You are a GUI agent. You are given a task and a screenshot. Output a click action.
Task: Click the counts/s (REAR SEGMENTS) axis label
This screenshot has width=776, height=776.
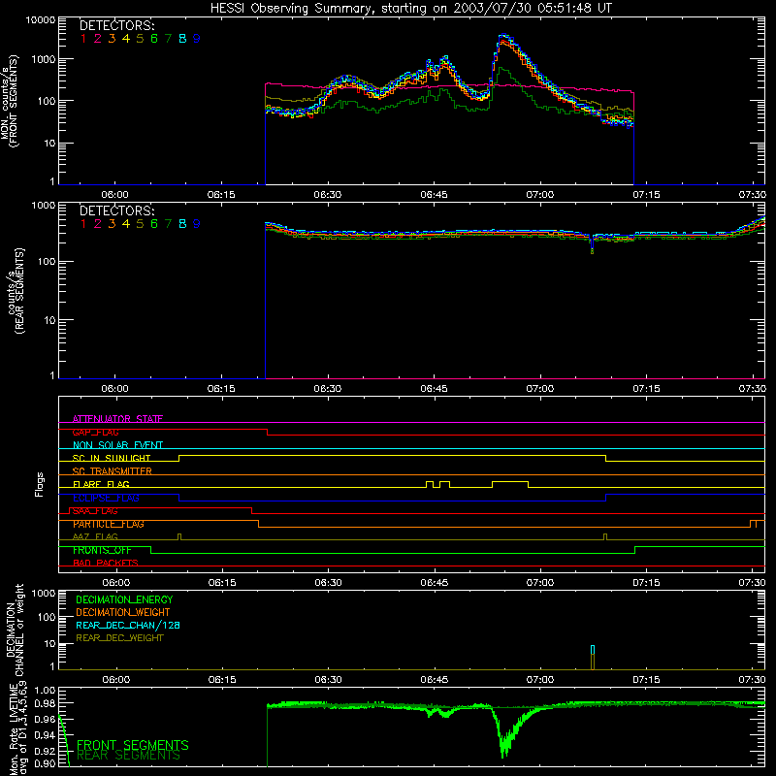point(16,291)
